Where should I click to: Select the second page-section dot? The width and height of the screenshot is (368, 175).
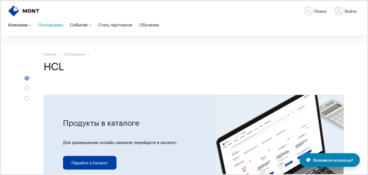pos(27,88)
